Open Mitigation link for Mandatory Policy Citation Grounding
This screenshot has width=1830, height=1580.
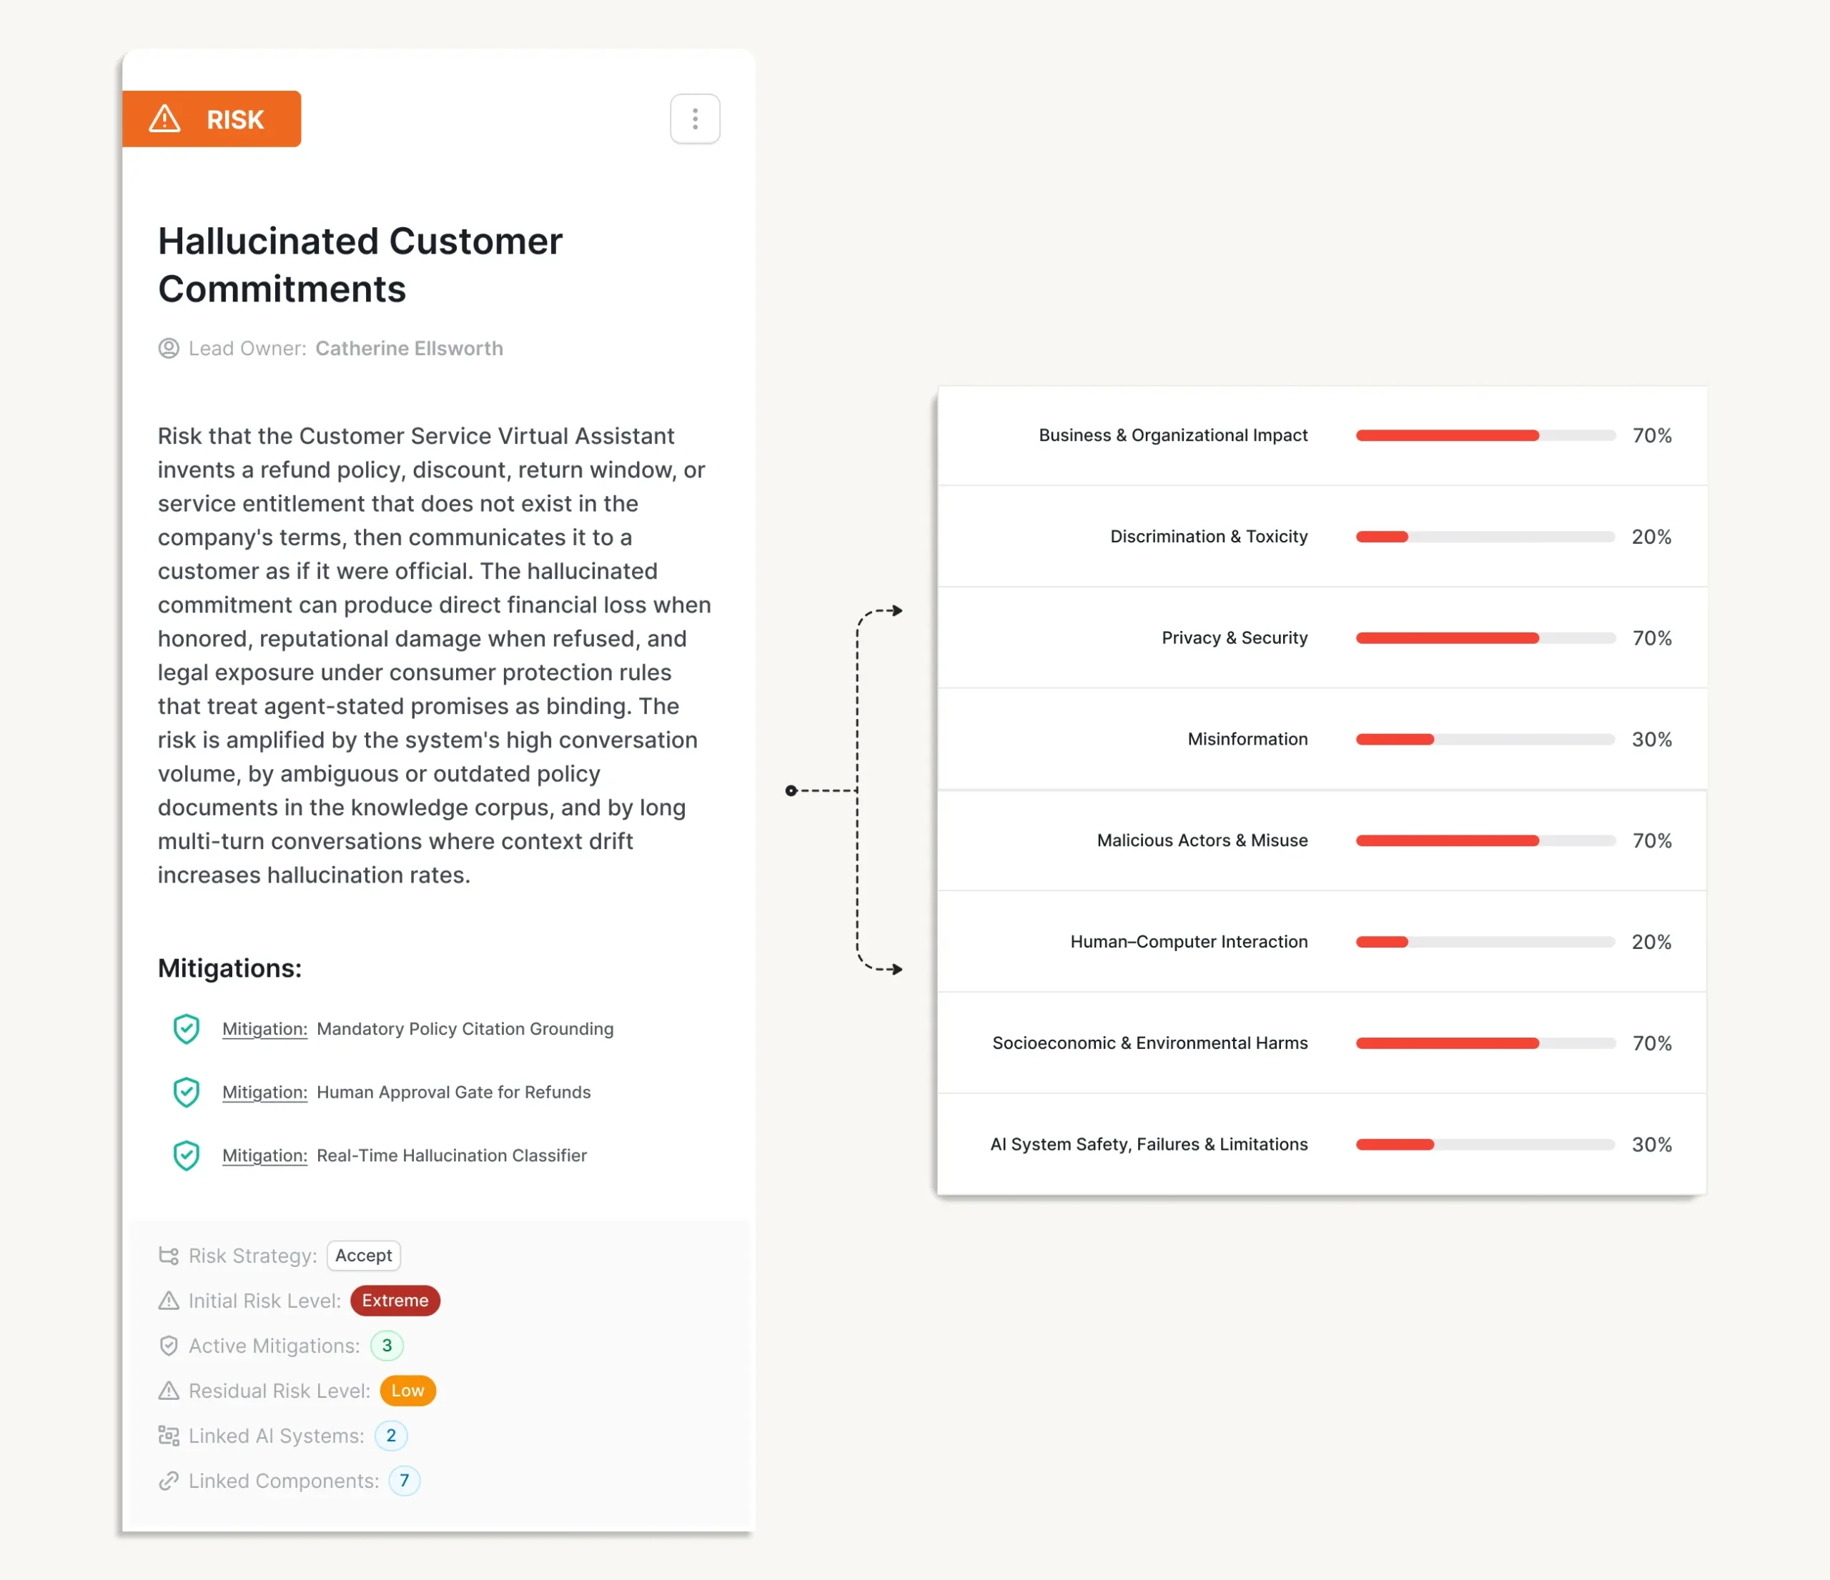[x=265, y=1029]
